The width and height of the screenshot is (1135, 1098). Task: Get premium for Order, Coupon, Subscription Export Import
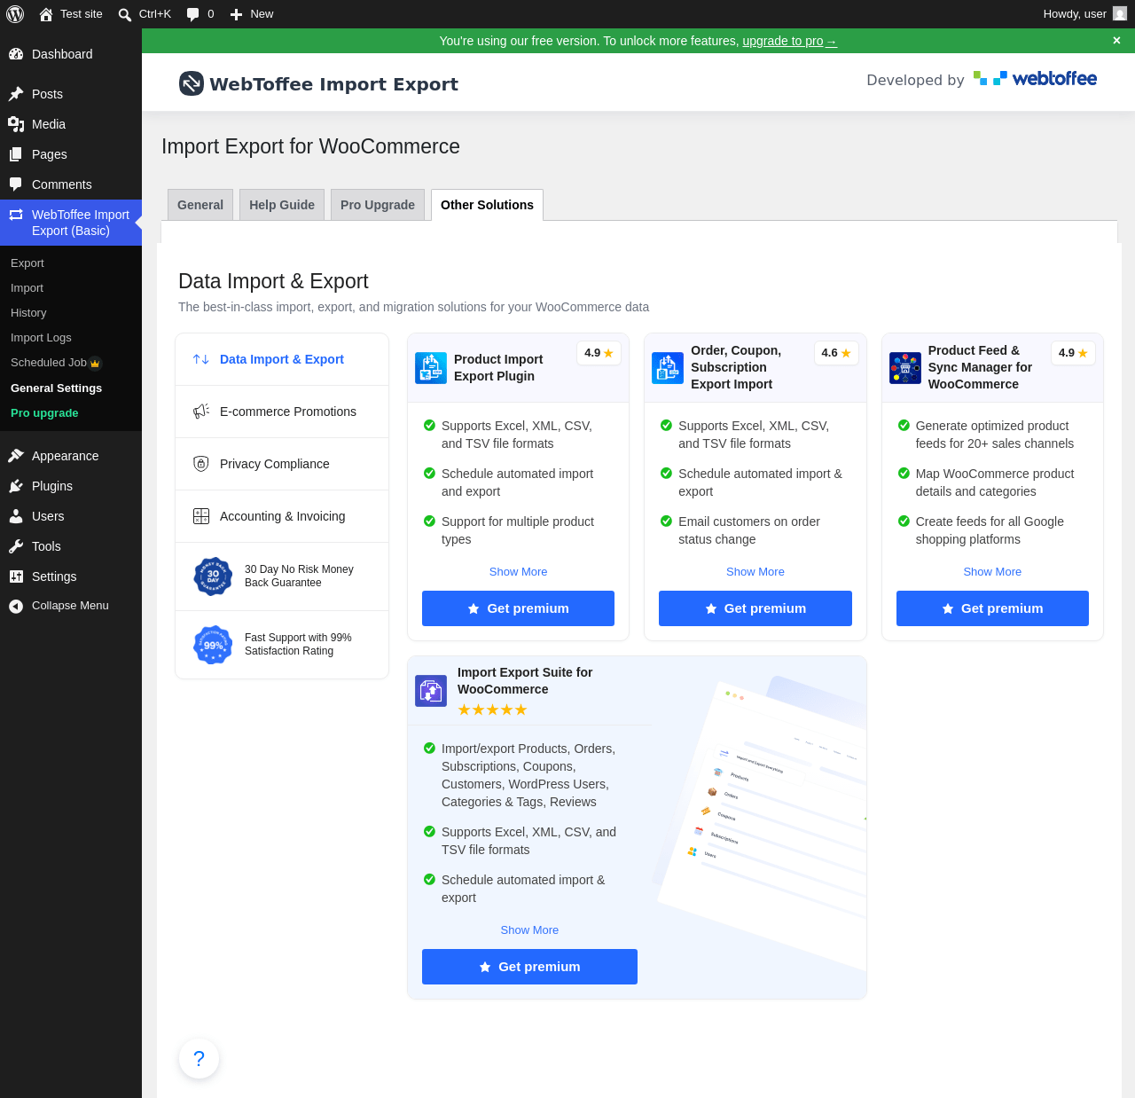click(x=755, y=608)
